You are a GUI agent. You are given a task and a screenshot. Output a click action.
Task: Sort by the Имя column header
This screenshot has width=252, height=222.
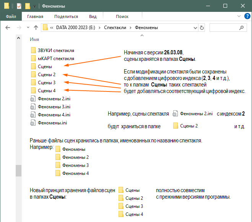[x=34, y=39]
